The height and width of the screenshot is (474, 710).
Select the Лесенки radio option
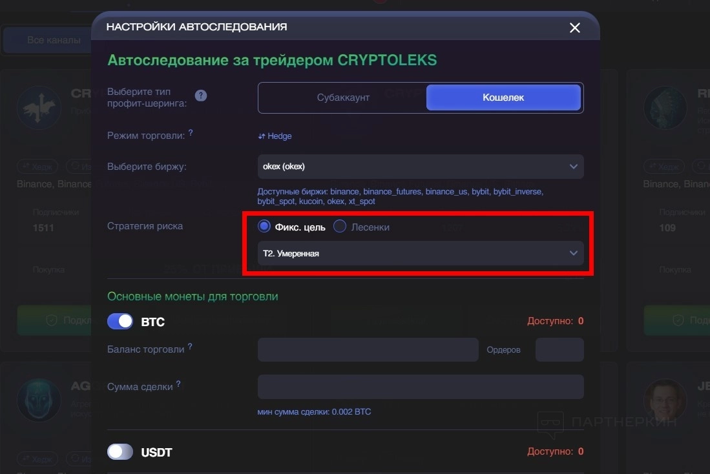click(340, 227)
